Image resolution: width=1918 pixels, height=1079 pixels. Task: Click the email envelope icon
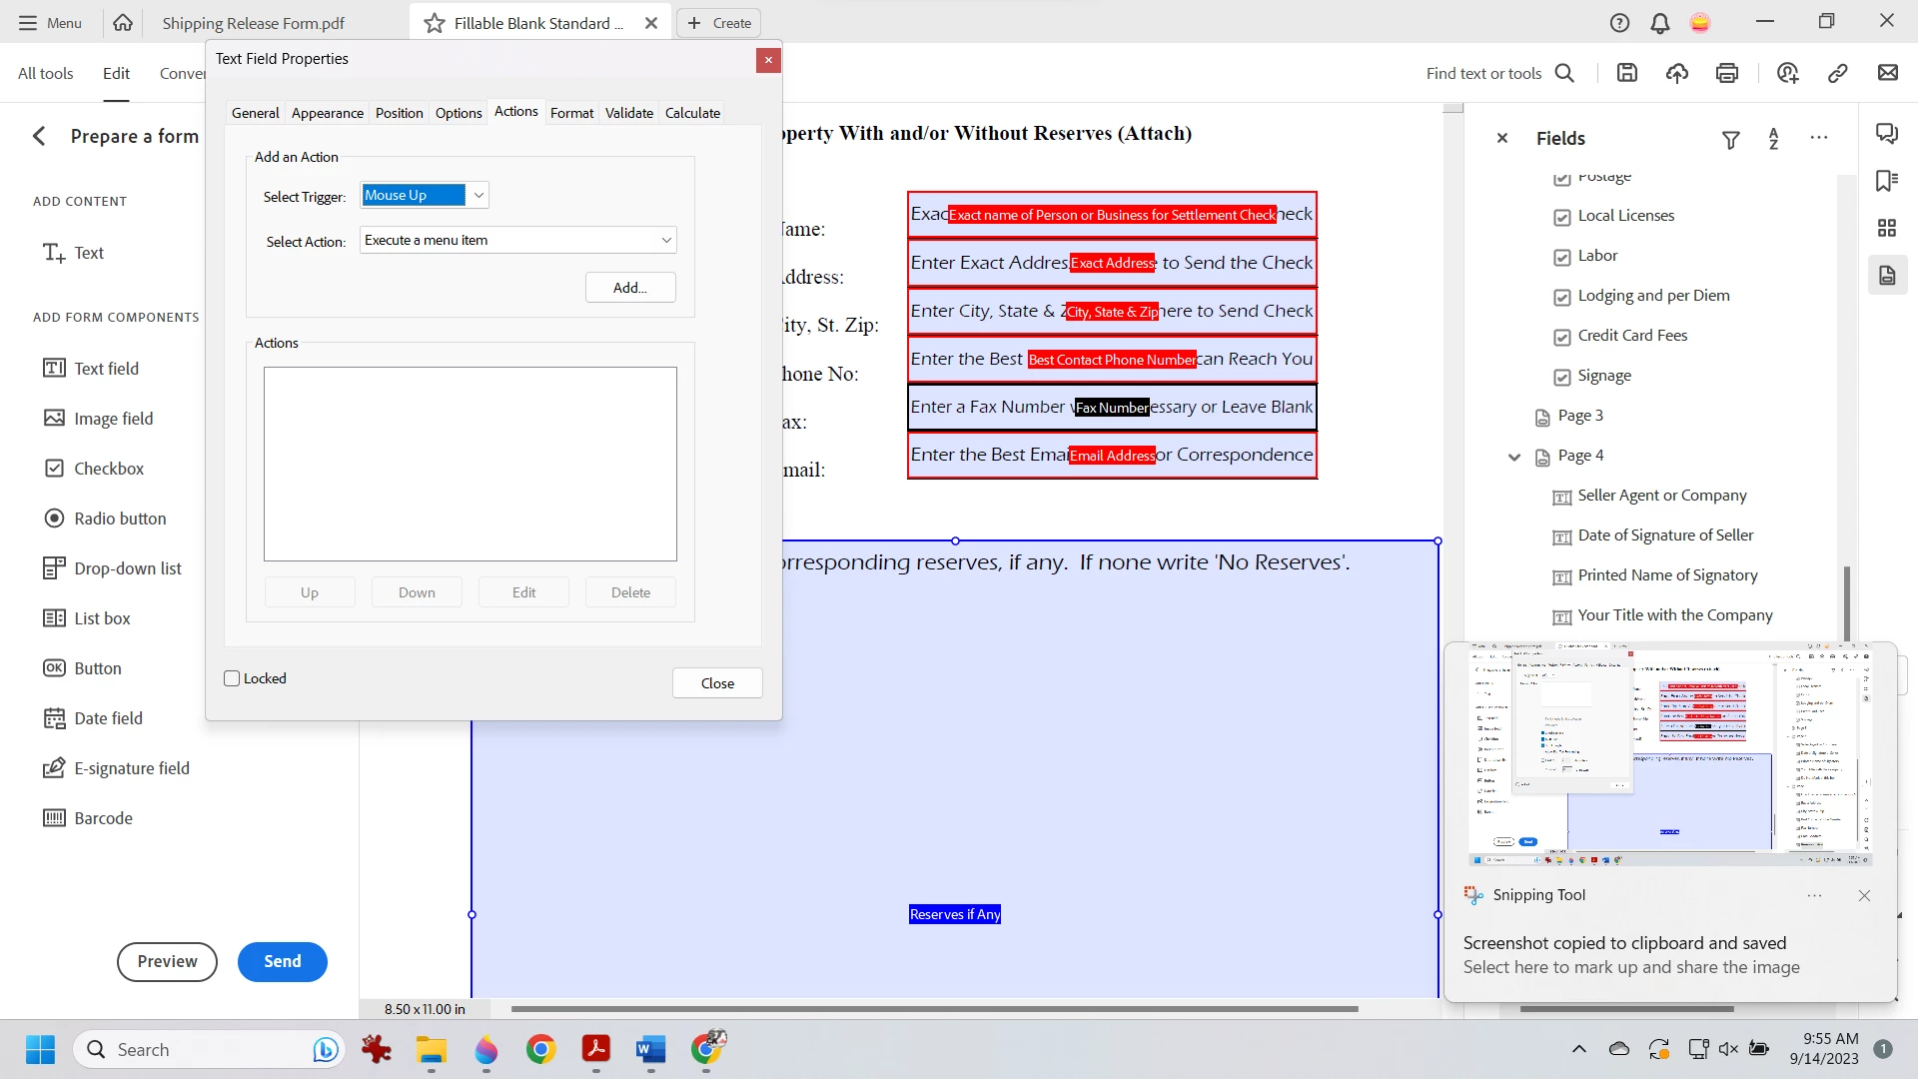[1888, 73]
